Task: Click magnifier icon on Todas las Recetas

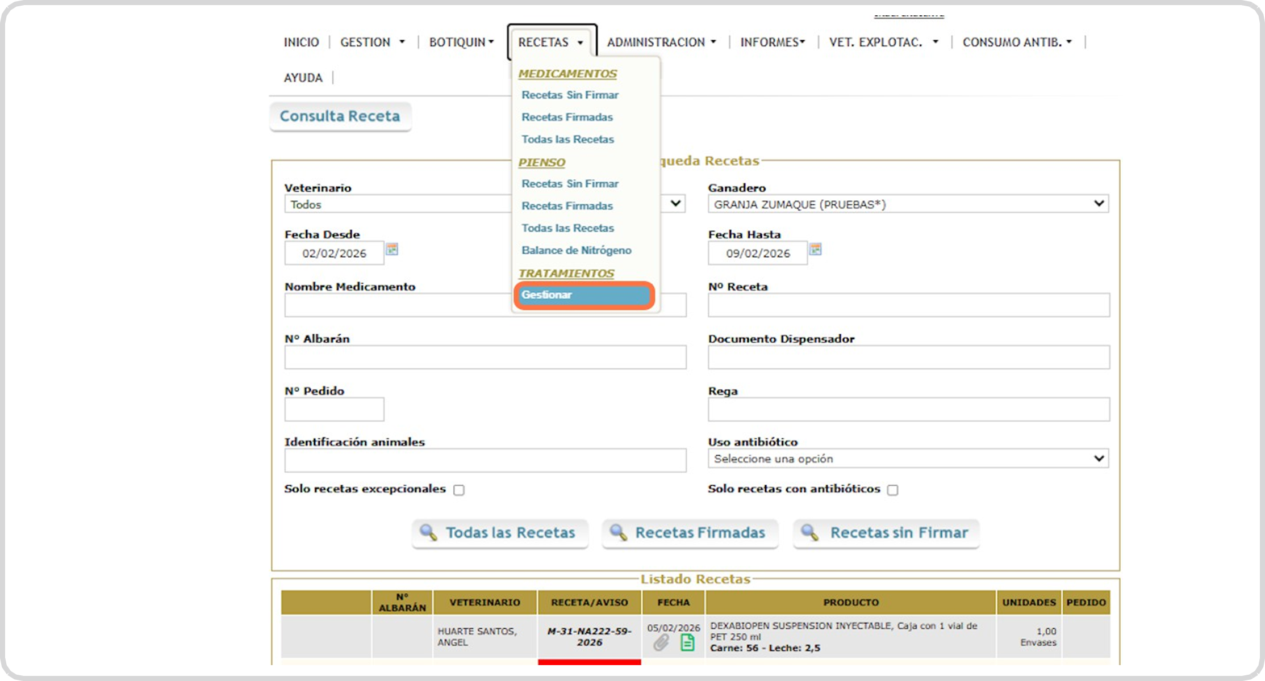Action: [x=428, y=532]
